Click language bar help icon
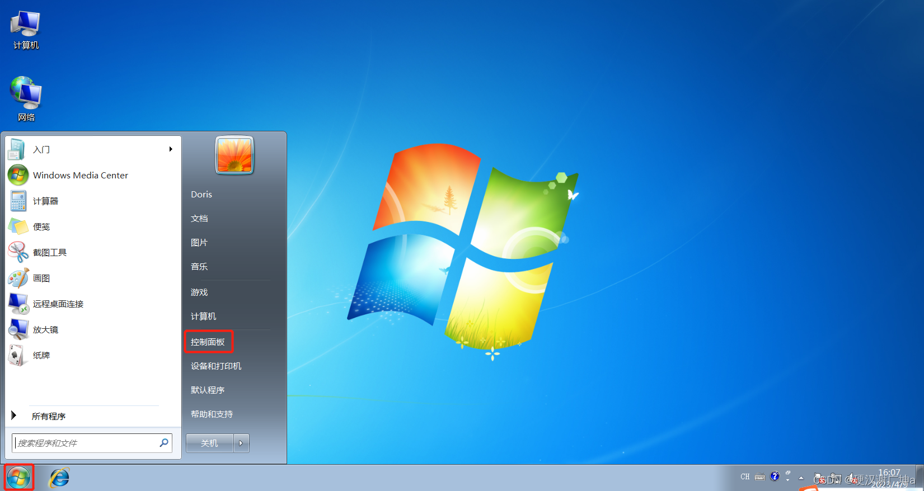The image size is (924, 491). [775, 476]
